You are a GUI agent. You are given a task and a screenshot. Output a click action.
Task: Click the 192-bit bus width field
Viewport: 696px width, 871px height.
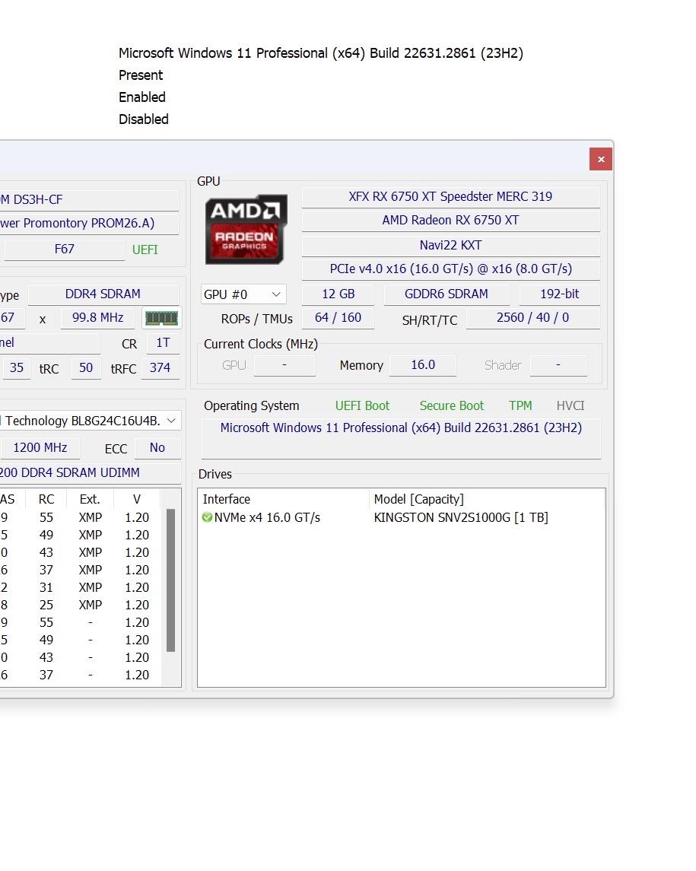click(x=559, y=294)
